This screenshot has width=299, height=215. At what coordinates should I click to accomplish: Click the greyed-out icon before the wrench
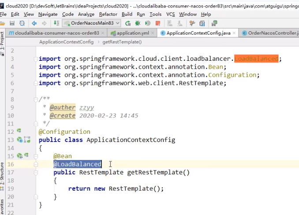tap(179, 23)
